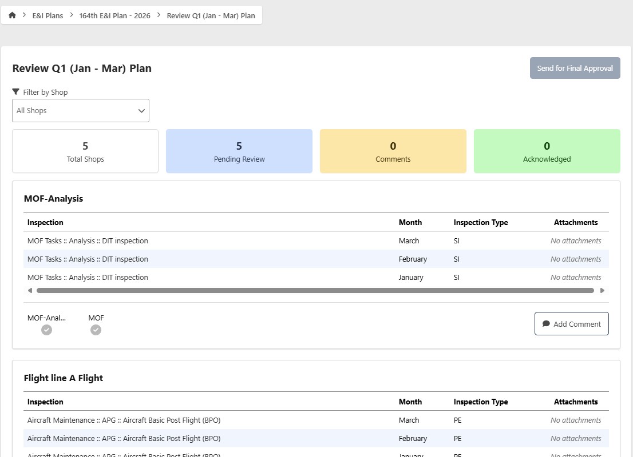Viewport: 633px width, 457px height.
Task: Click Inspection Type header in MOF-Analysis
Action: tap(481, 222)
